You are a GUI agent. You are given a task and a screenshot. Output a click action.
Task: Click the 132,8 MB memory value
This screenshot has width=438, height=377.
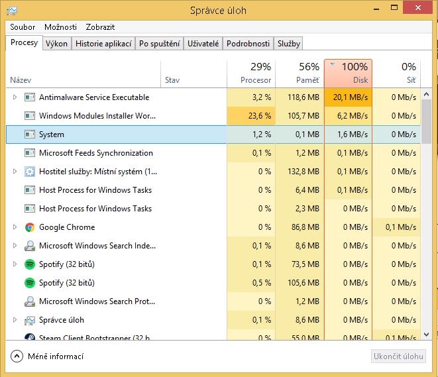click(x=303, y=172)
